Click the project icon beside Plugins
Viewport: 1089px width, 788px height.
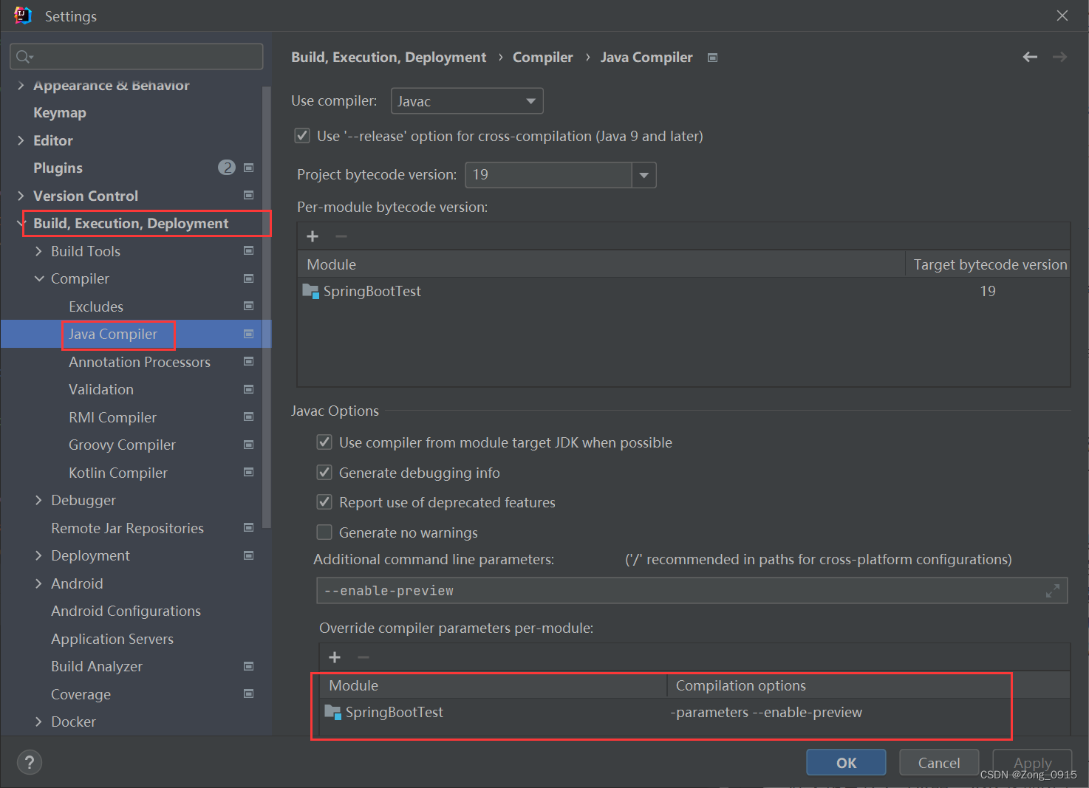click(249, 168)
